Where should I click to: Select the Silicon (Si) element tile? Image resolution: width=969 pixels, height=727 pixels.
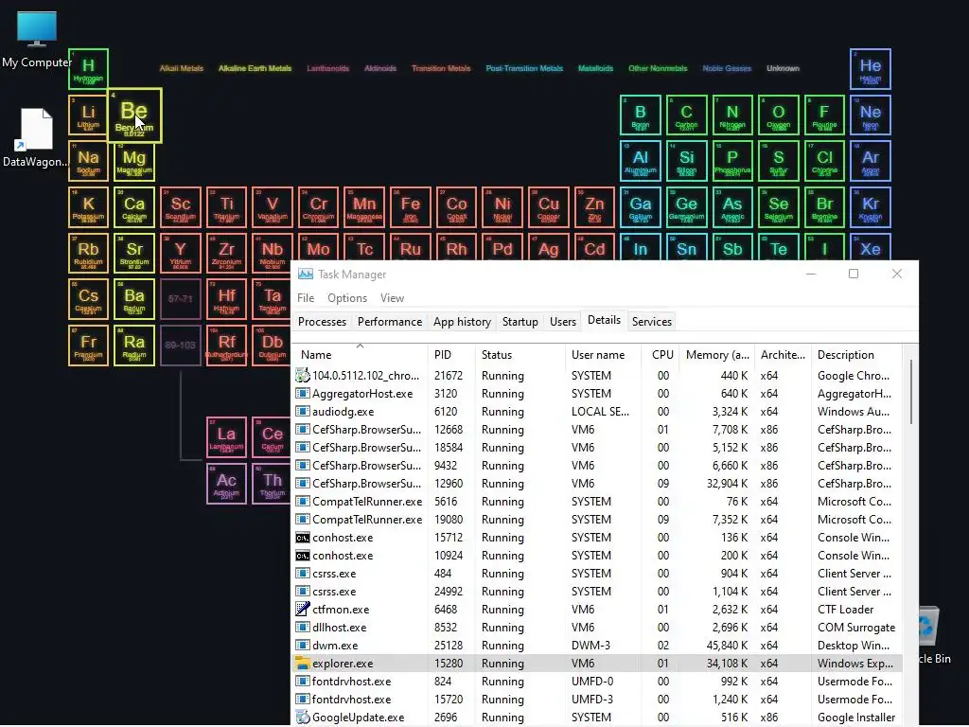[686, 161]
